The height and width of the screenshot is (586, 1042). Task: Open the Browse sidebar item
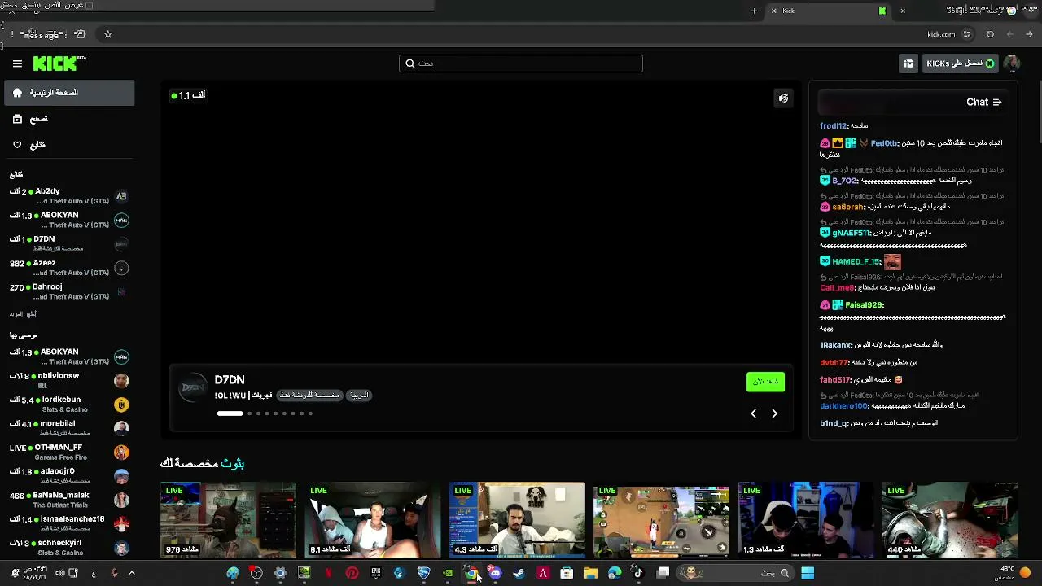[x=69, y=119]
